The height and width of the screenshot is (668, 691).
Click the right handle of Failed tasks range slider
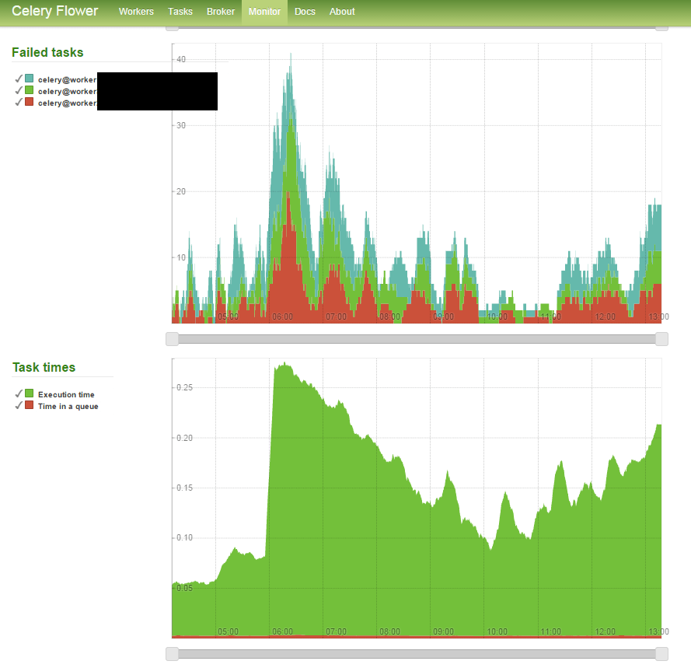[x=661, y=339]
